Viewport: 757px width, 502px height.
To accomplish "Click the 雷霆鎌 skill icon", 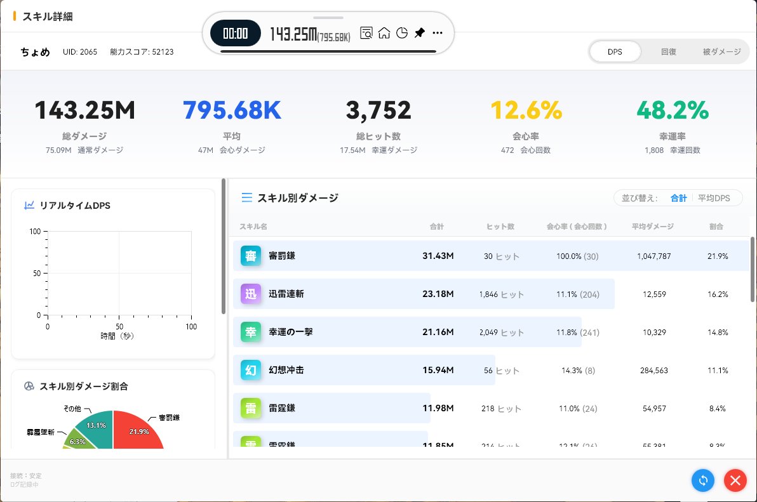I will click(251, 409).
